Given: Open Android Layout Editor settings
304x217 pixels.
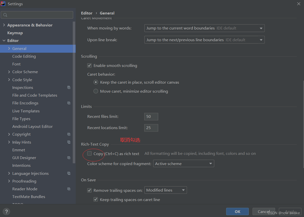Looking at the screenshot, I should (x=32, y=126).
